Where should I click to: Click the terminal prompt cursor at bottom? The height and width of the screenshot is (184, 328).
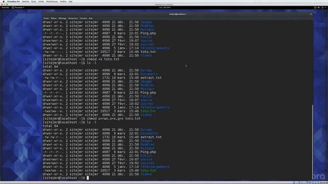(88, 178)
